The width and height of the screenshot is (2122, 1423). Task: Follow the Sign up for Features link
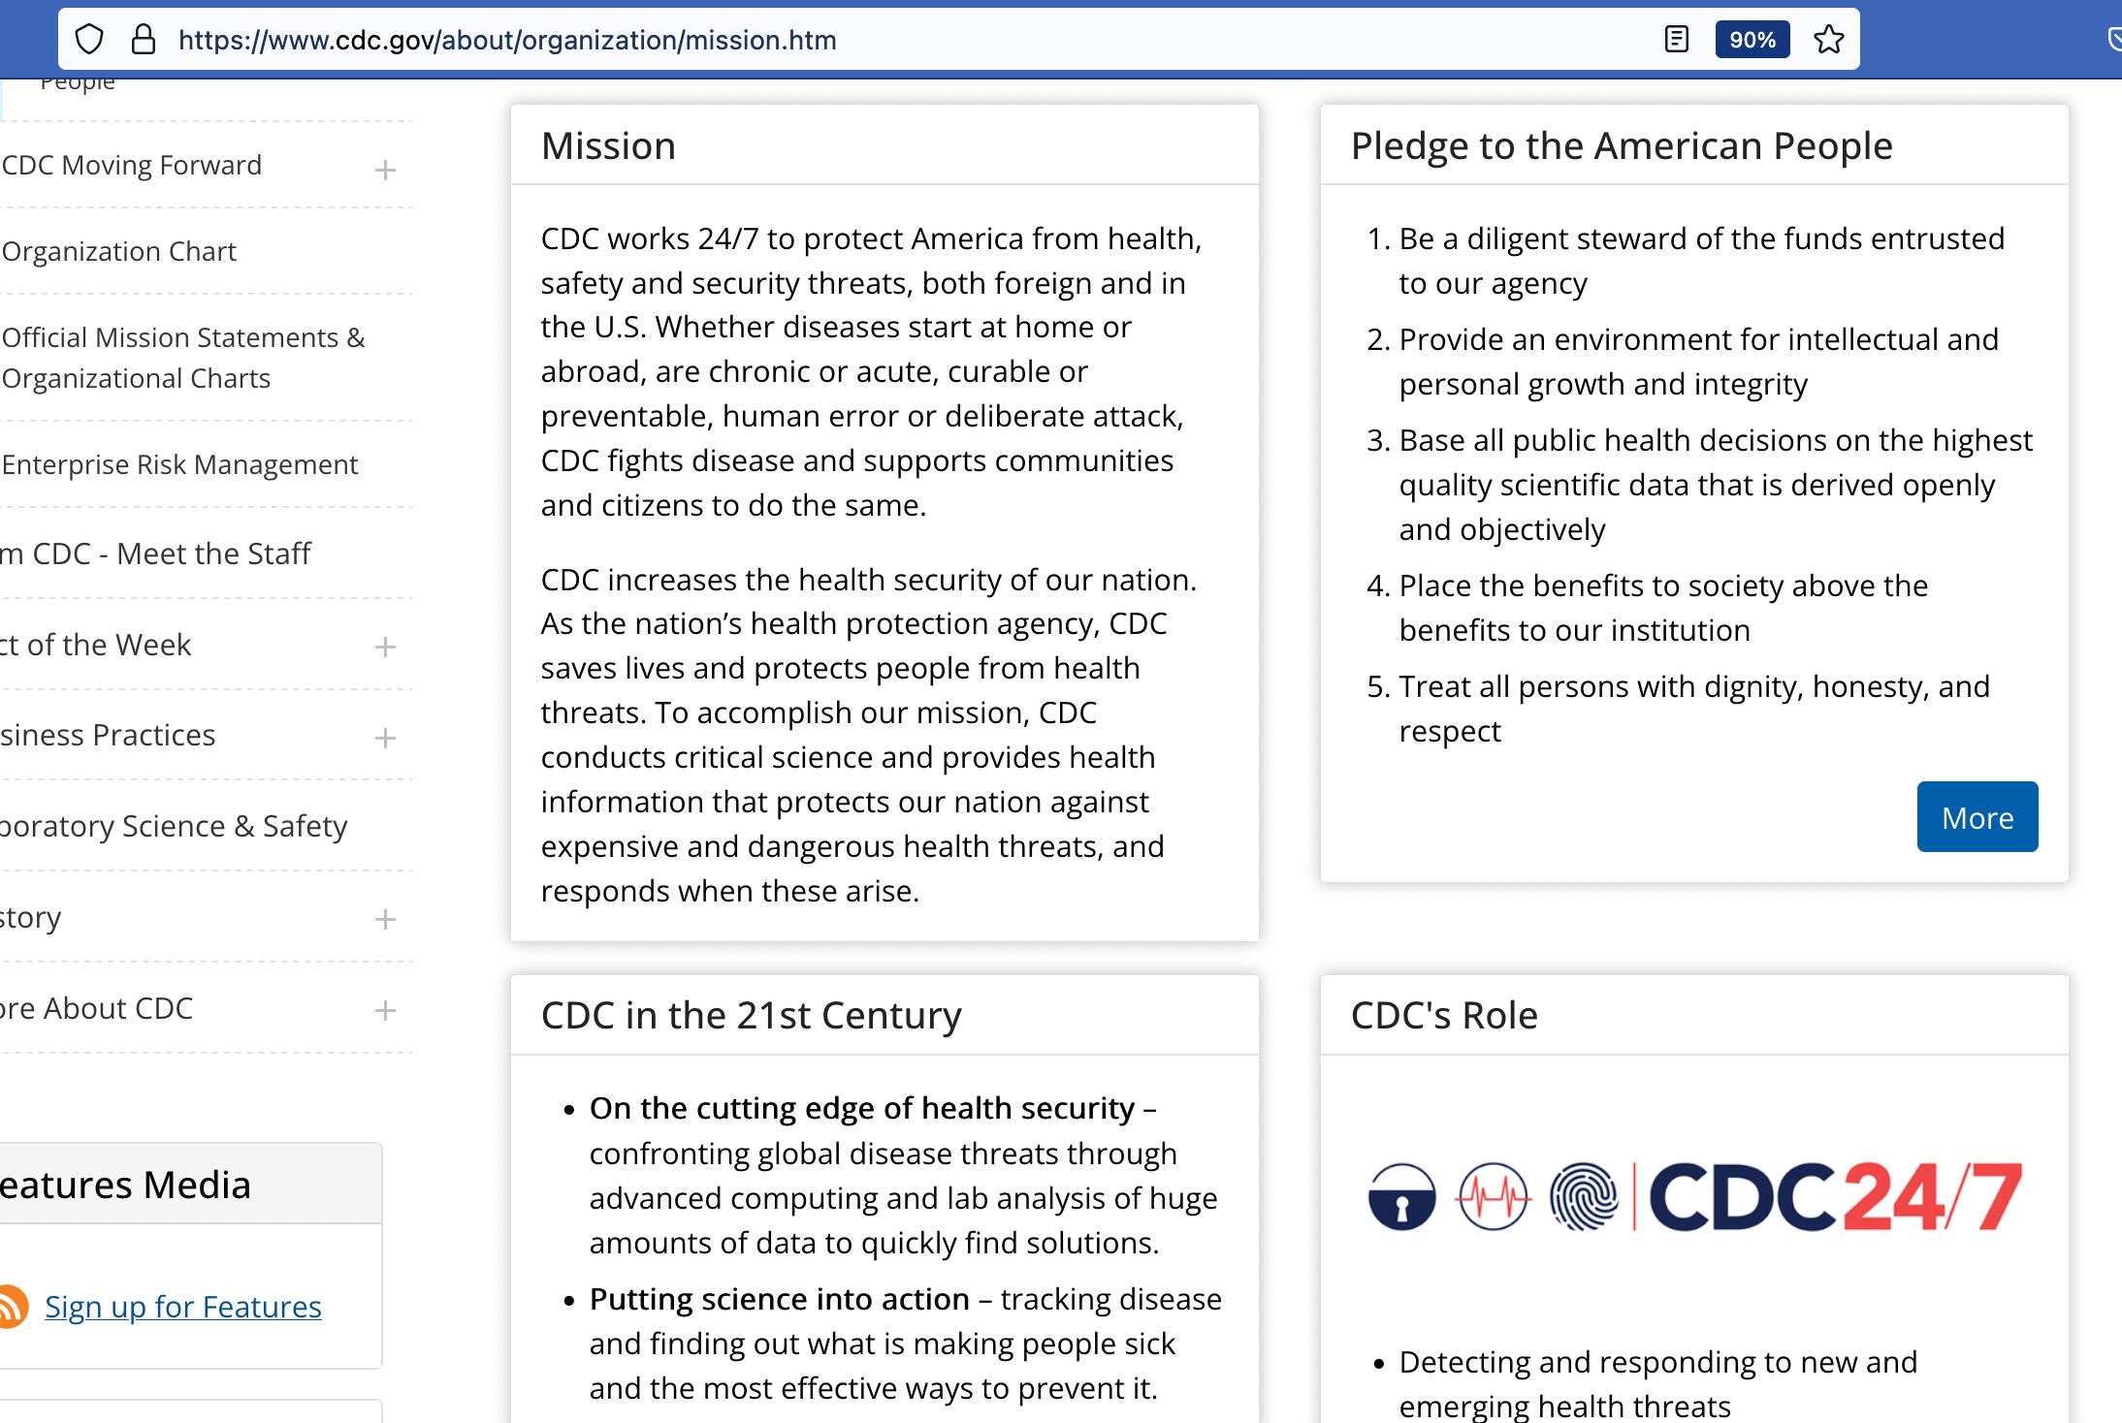point(182,1307)
